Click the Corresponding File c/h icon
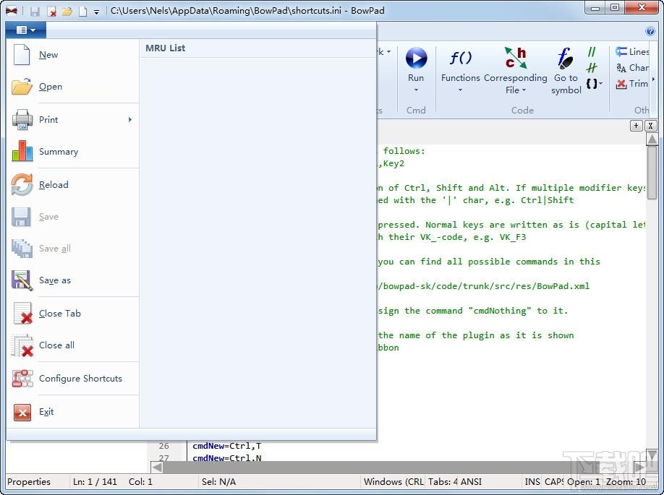Viewport: 664px width, 495px height. pos(516,58)
